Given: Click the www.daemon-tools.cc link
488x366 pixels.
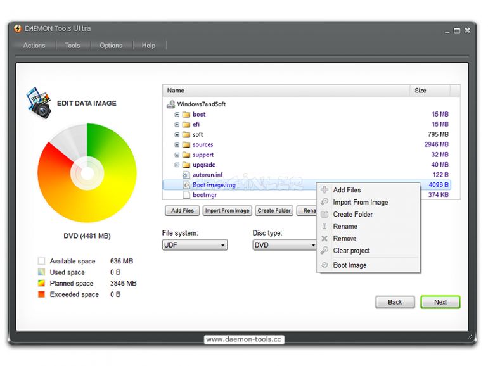Looking at the screenshot, I should [x=244, y=339].
